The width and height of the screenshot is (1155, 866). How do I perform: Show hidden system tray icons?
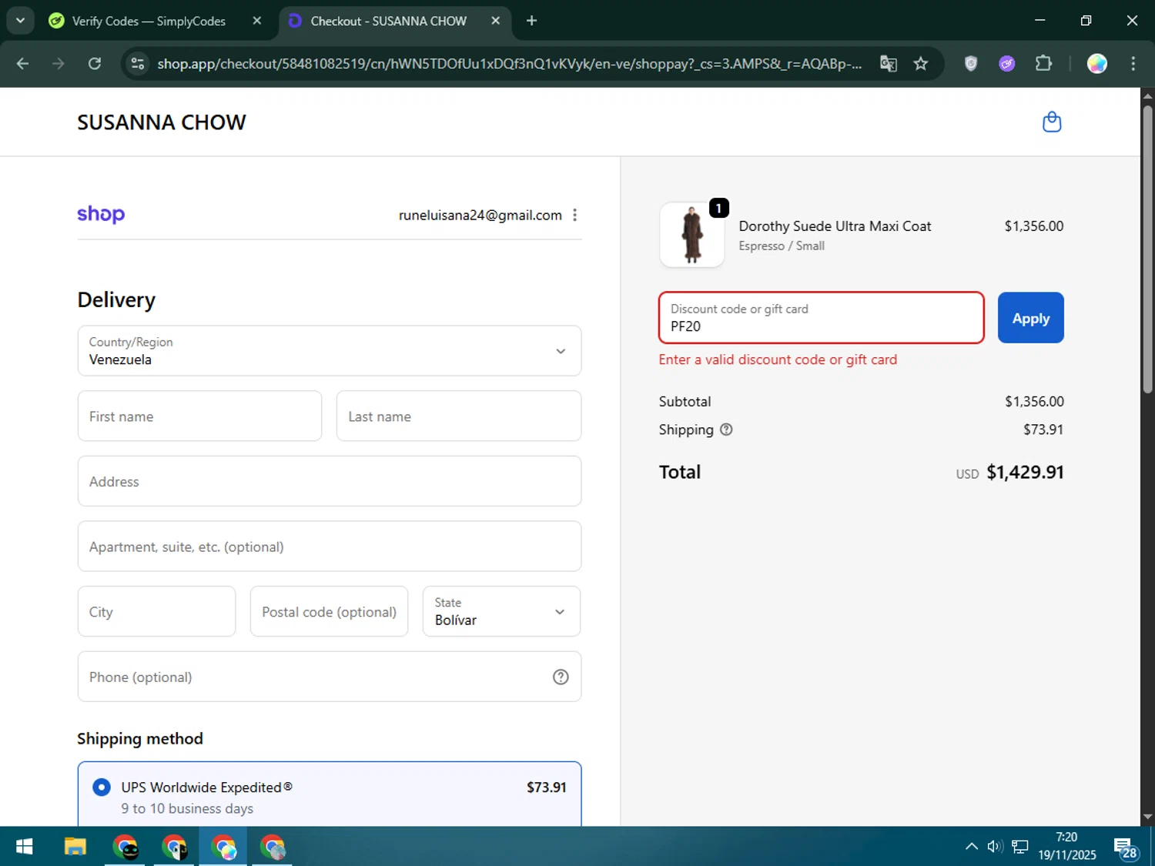coord(972,847)
